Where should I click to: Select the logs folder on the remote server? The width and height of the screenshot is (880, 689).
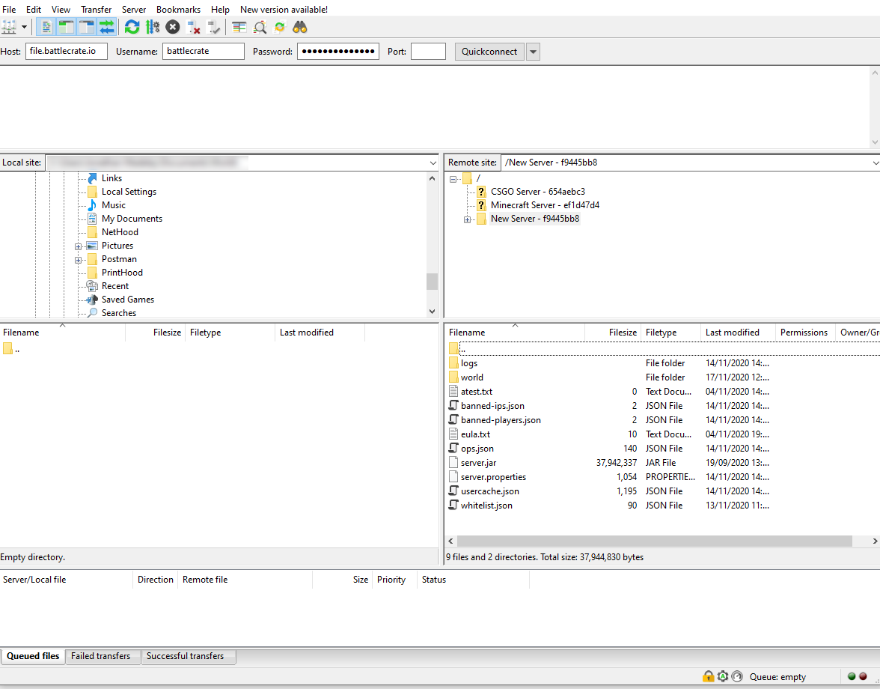[x=469, y=363]
